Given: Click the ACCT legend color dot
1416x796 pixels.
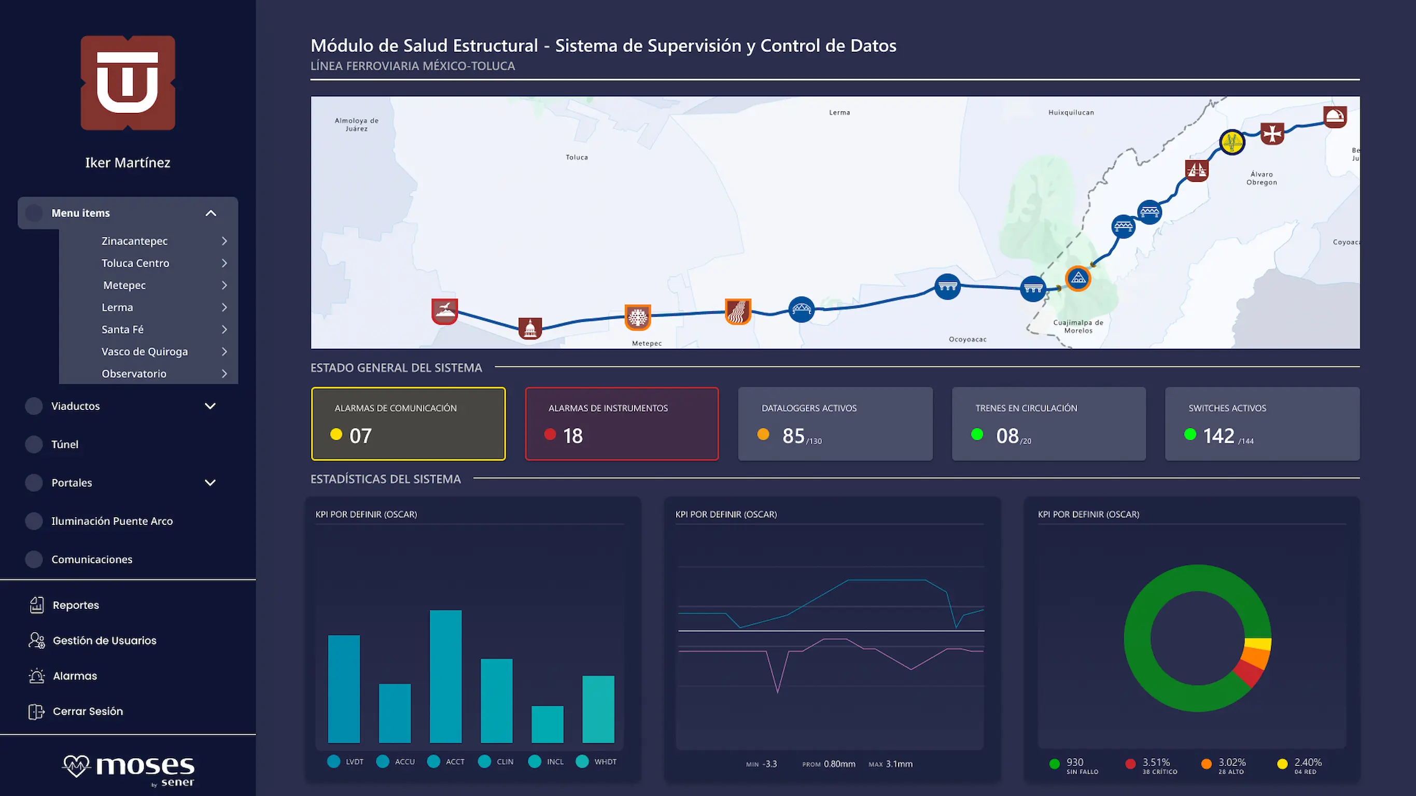Looking at the screenshot, I should (x=433, y=761).
